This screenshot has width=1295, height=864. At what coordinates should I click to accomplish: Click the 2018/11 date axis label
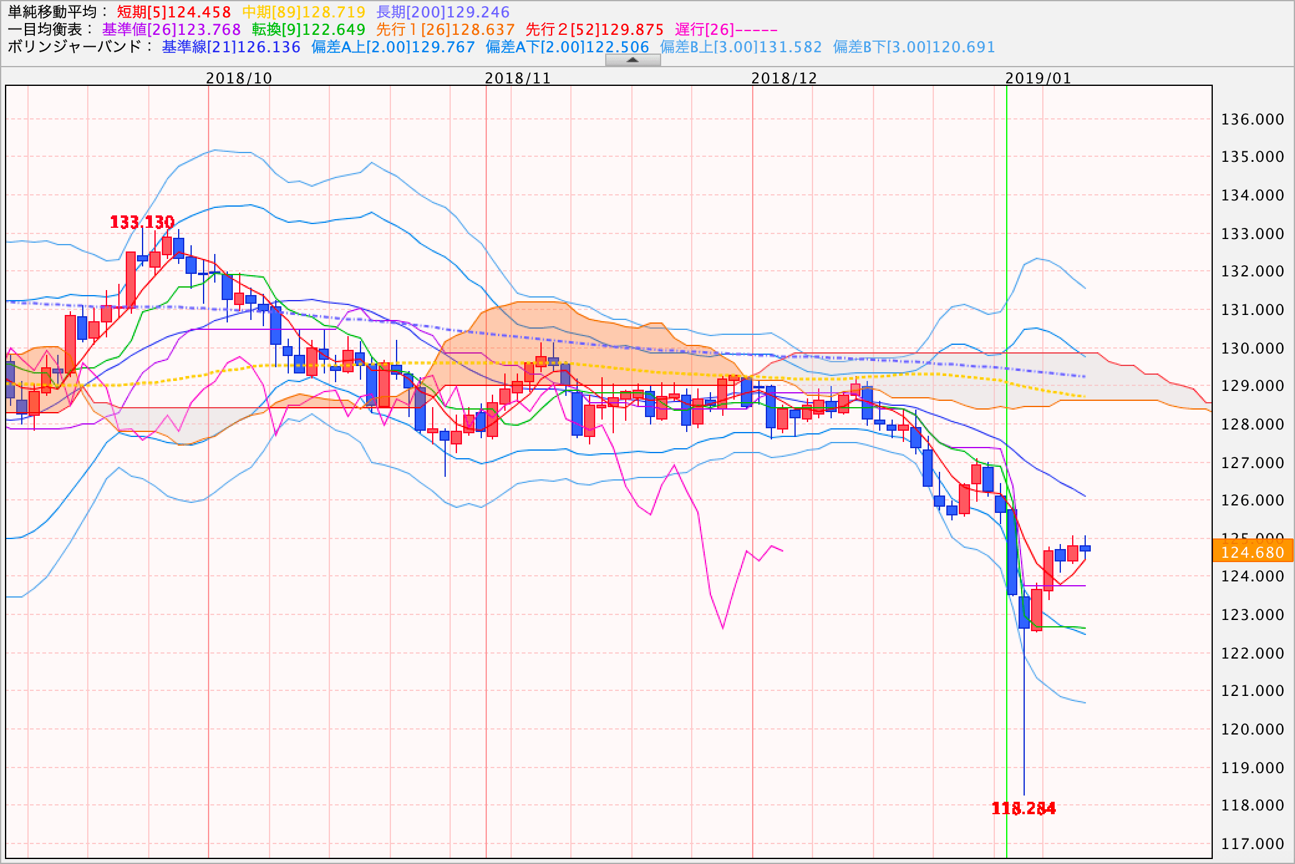point(518,78)
